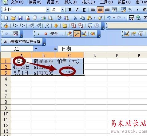
Task: Open the 格式 menu
Action: pos(89,2)
